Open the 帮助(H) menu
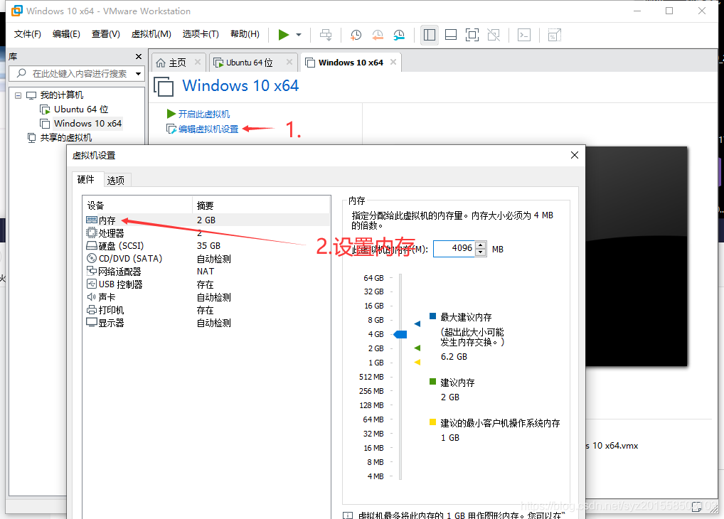 coord(245,33)
